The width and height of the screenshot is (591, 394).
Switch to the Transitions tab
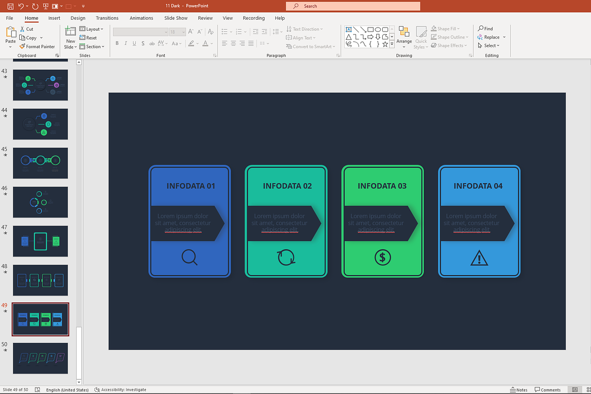[x=107, y=18]
